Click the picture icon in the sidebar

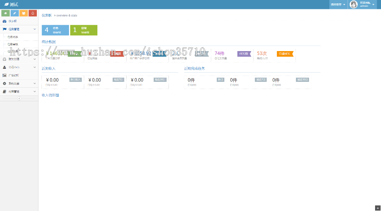tap(4, 76)
